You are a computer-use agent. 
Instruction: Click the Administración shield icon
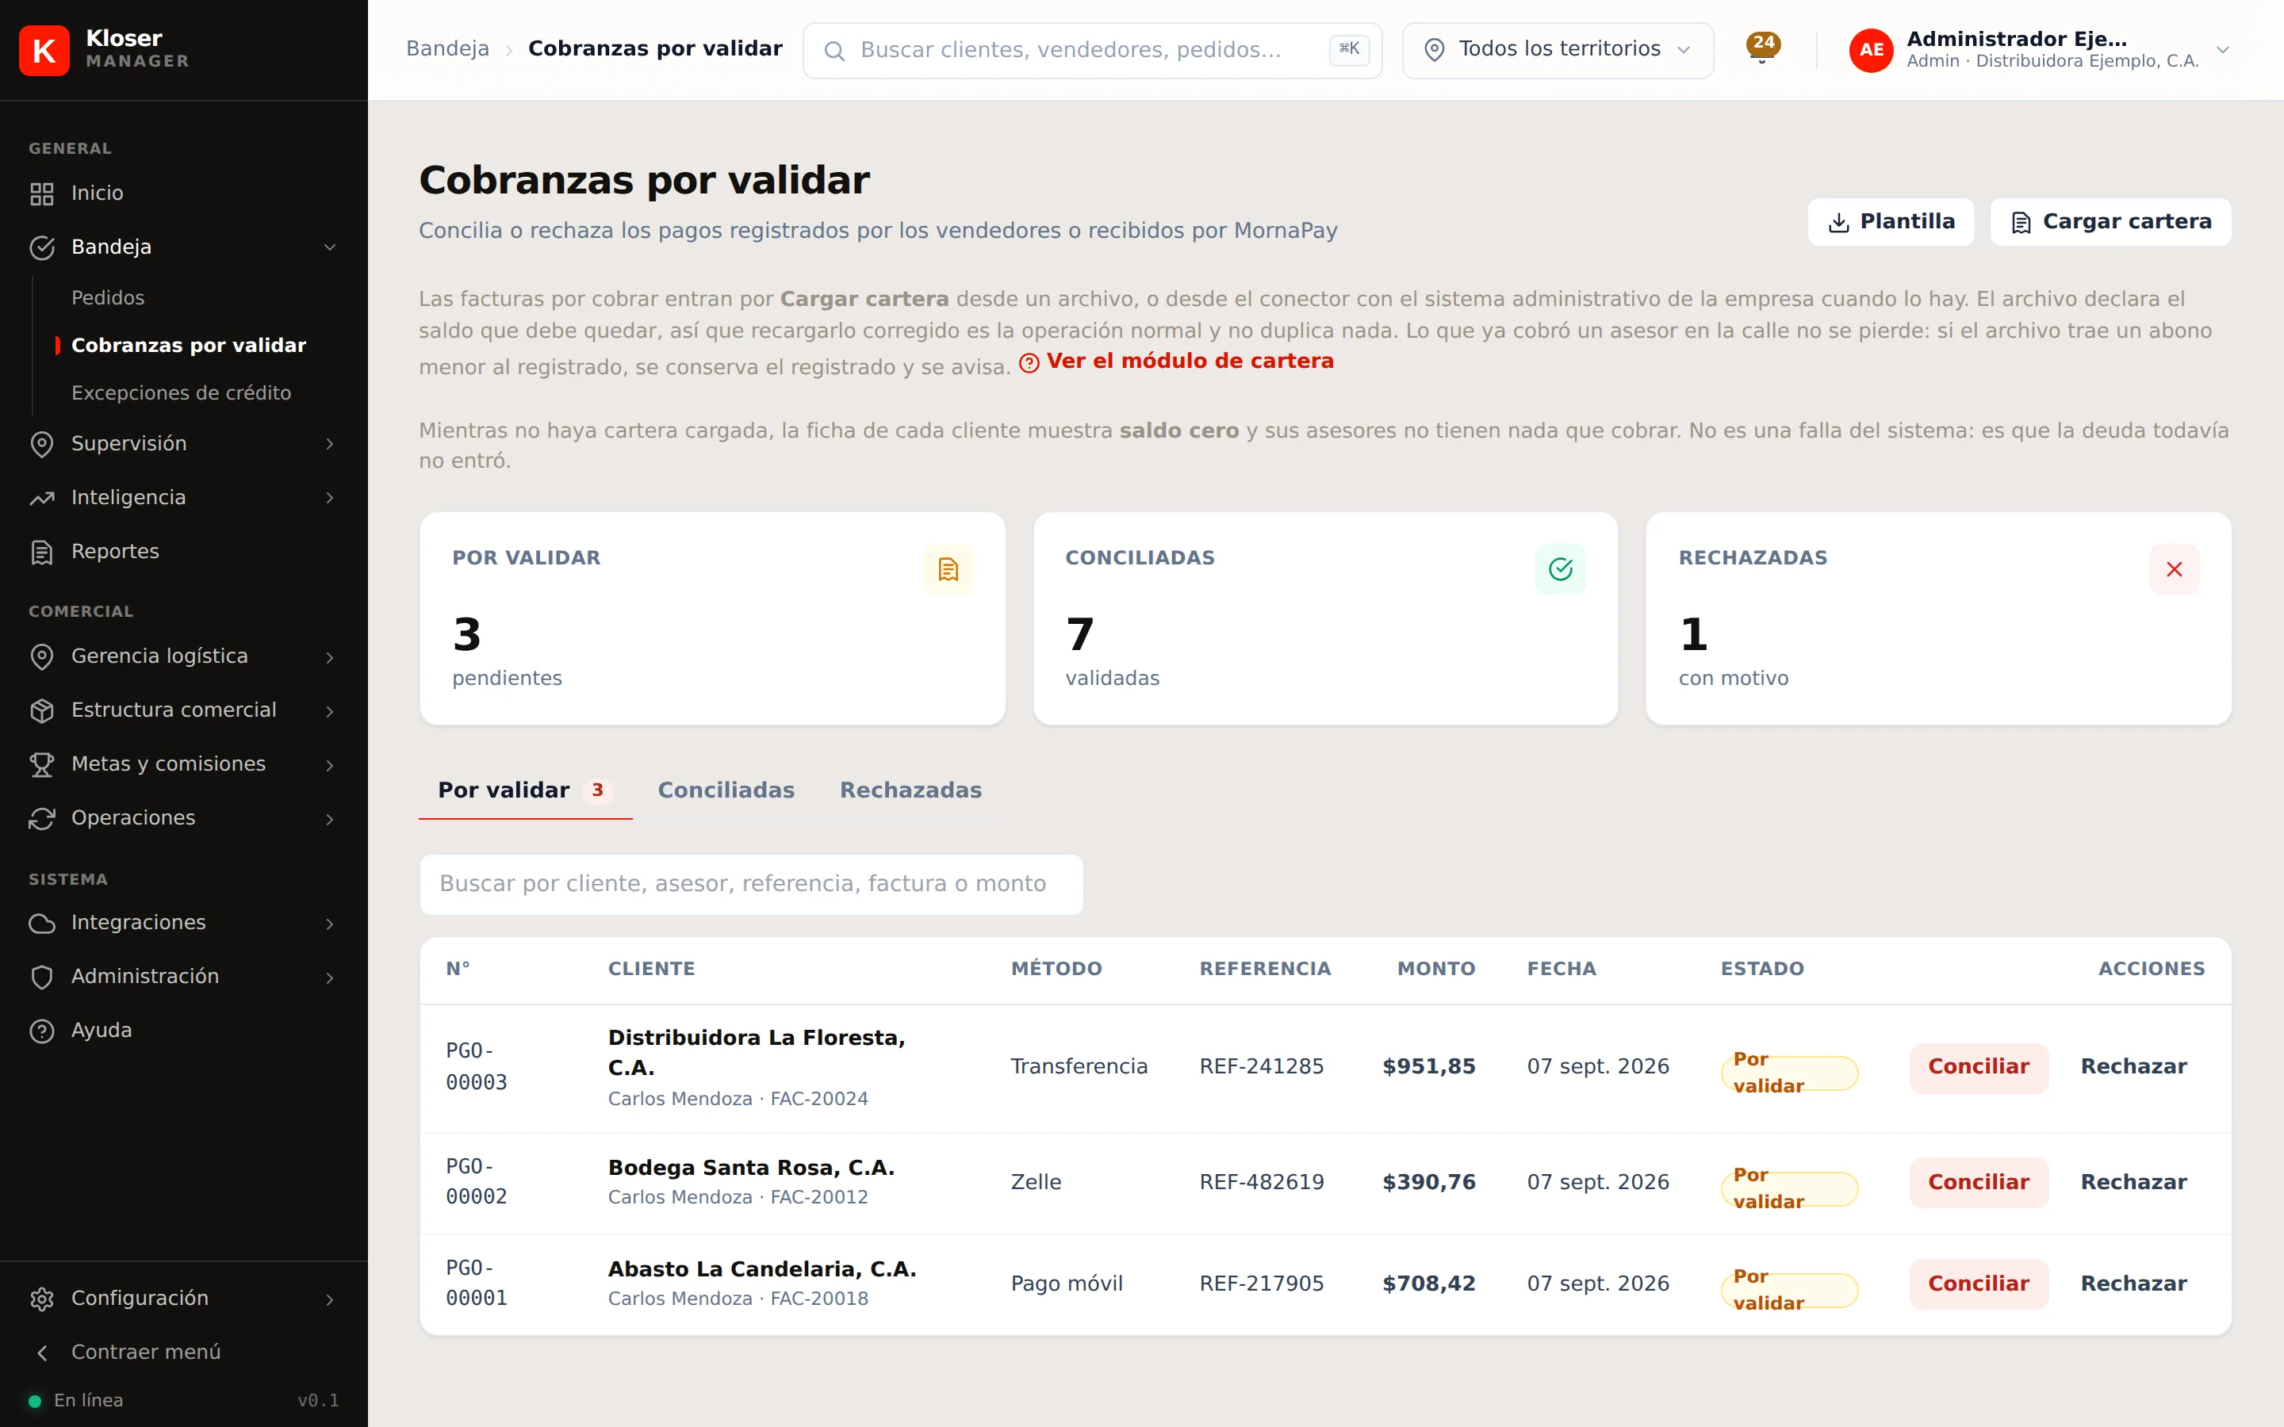pyautogui.click(x=41, y=977)
